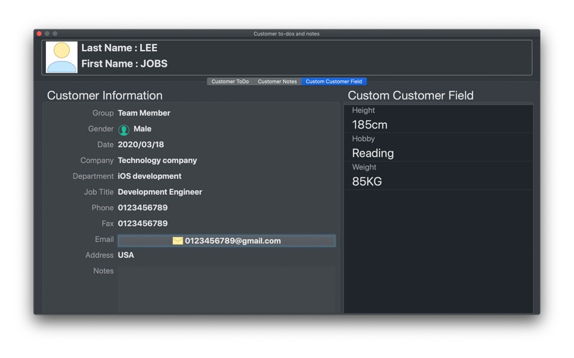Image resolution: width=574 pixels, height=358 pixels.
Task: Switch to the Customer ToDo tab
Action: click(230, 81)
